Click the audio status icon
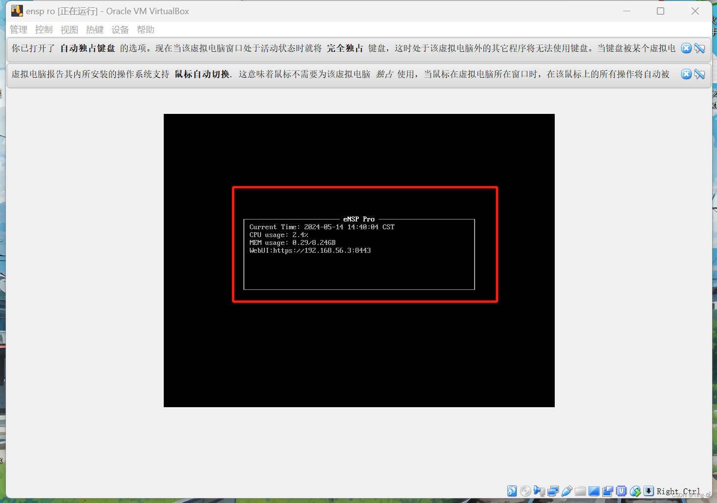 539,491
